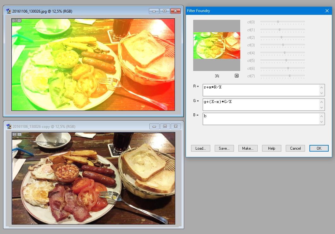
Task: Click the 20161106_130026.jpg window document icon
Action: tap(9, 11)
